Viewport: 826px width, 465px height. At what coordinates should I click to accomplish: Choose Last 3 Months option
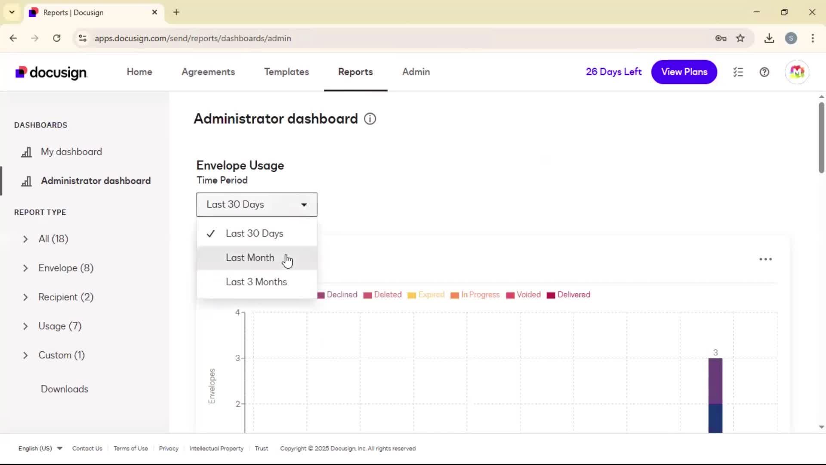click(257, 282)
